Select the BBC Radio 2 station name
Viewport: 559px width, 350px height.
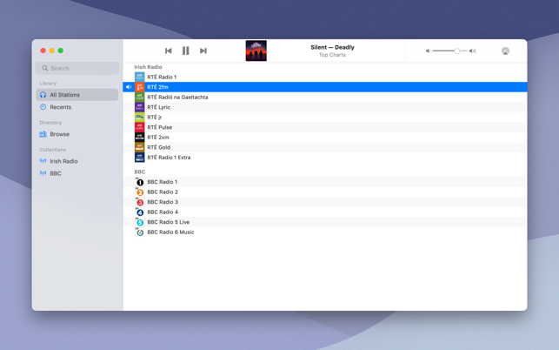pos(163,192)
